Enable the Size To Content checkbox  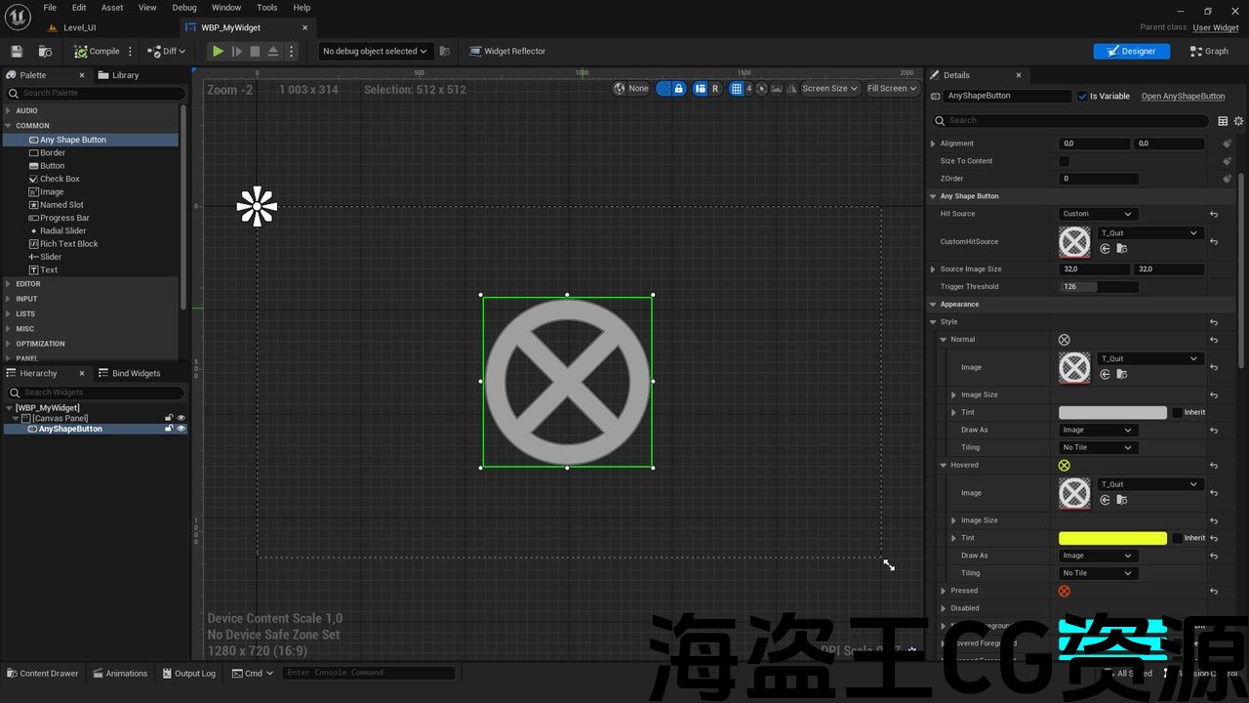pyautogui.click(x=1065, y=161)
